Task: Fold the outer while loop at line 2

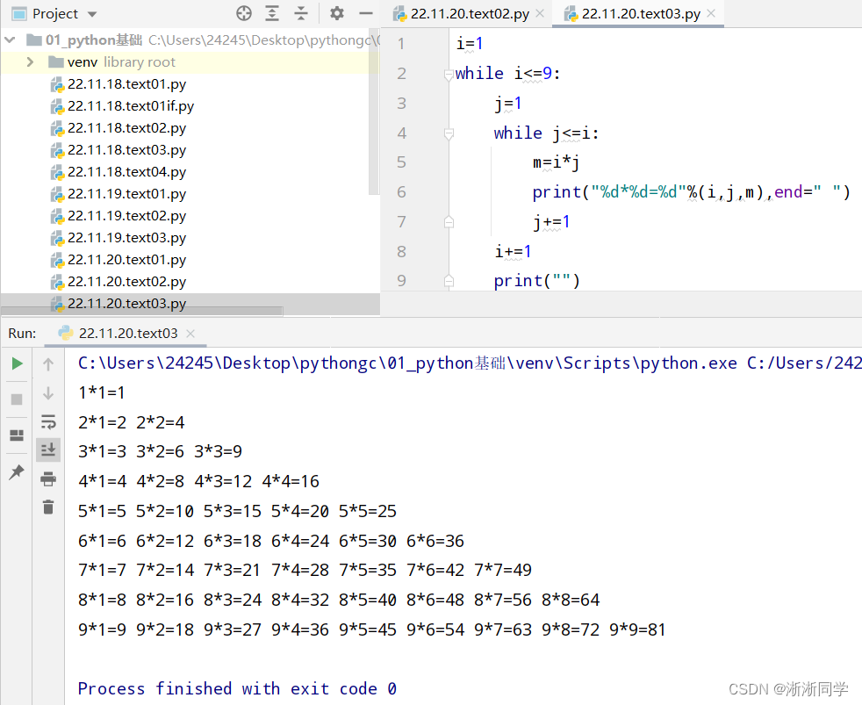Action: click(449, 75)
